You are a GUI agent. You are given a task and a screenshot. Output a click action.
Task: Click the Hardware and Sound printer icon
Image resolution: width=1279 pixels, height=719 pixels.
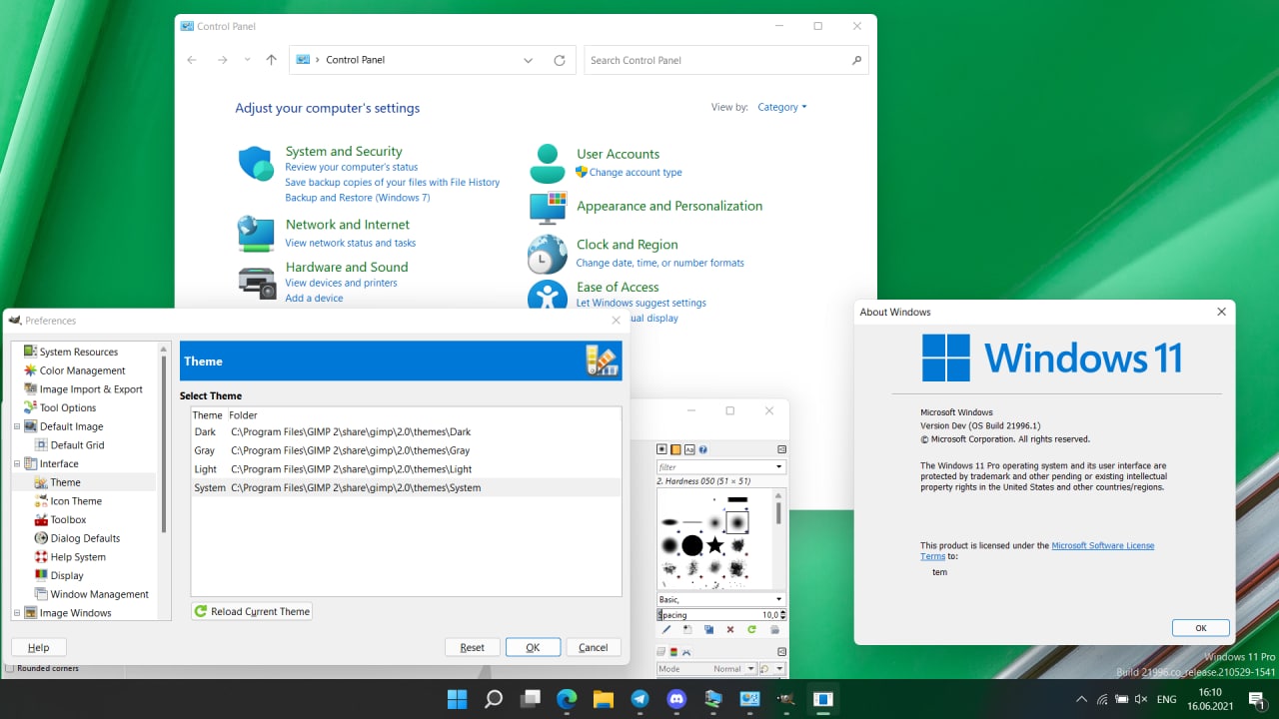coord(257,283)
